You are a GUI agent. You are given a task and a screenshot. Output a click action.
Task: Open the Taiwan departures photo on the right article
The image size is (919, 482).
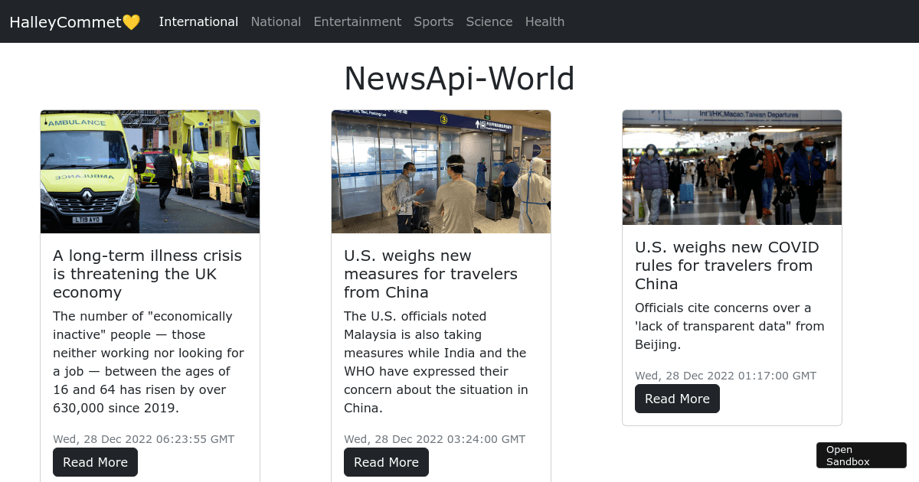click(x=731, y=168)
